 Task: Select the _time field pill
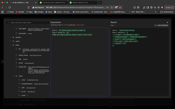click(x=22, y=80)
